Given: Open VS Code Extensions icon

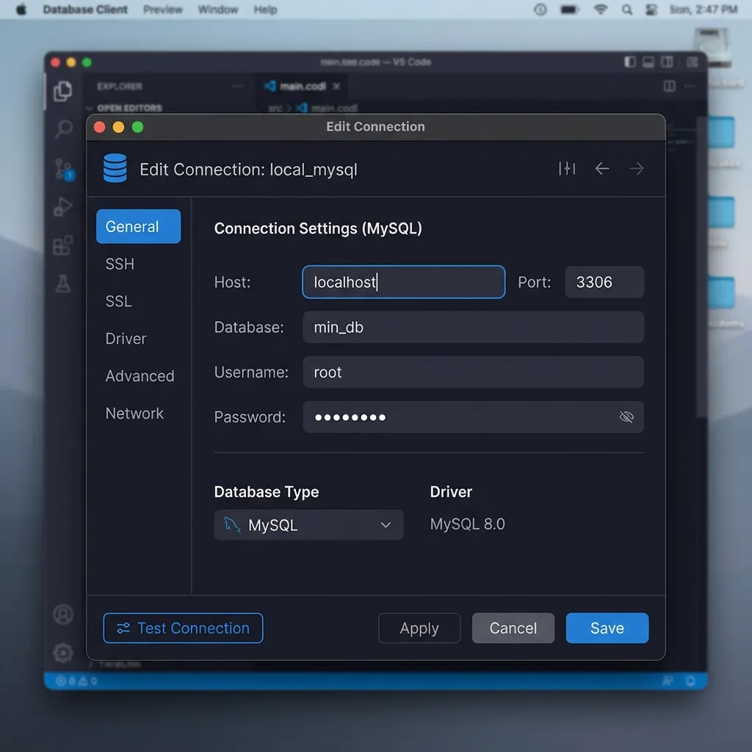Looking at the screenshot, I should pos(63,245).
